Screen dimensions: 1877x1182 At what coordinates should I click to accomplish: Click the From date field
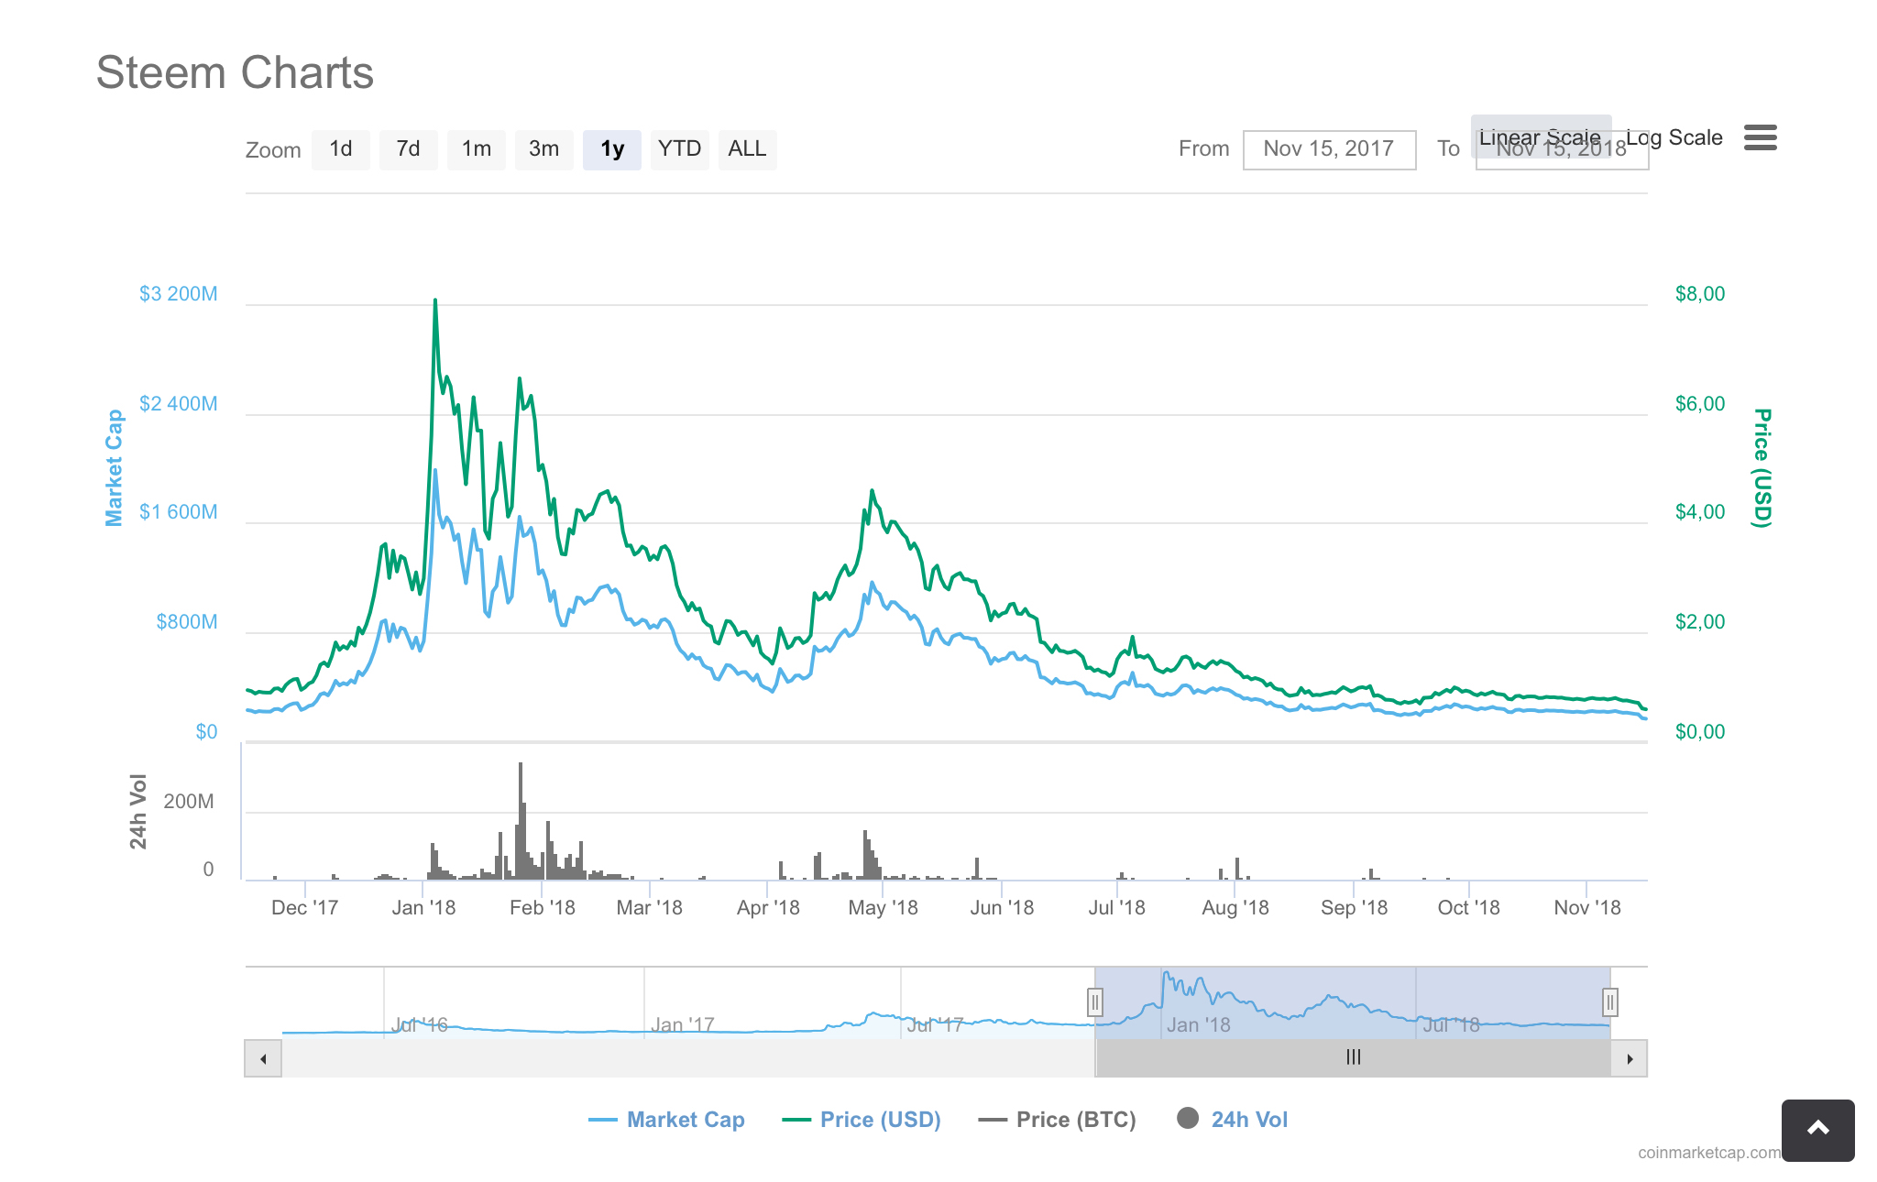pos(1329,149)
